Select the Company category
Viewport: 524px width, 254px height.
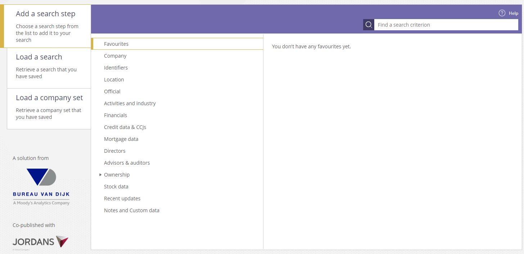115,56
